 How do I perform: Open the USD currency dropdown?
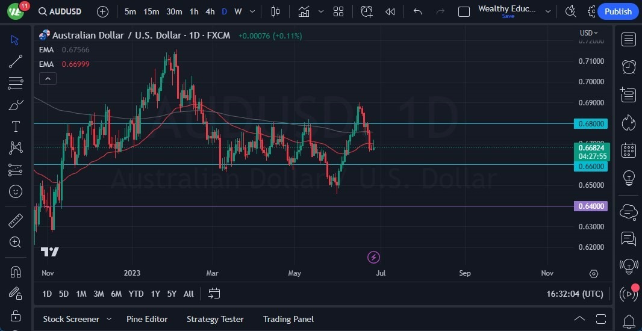coord(589,32)
